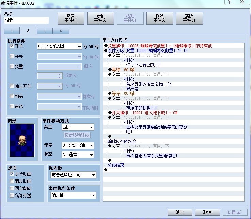Screen dimensions: 251x219
Task: Cancel the dialog with 取消
Action: pyautogui.click(x=207, y=212)
